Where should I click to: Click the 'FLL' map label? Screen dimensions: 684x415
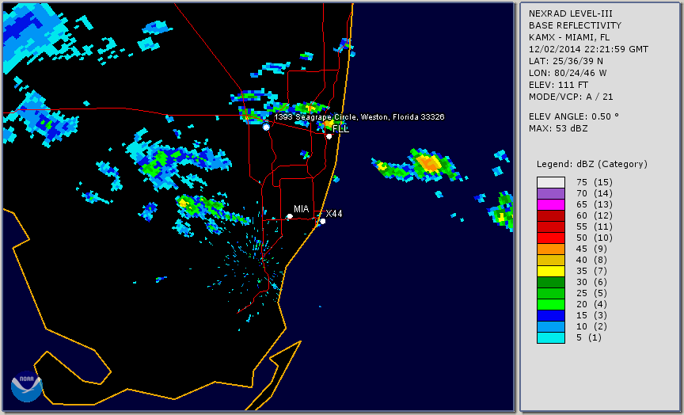[340, 129]
